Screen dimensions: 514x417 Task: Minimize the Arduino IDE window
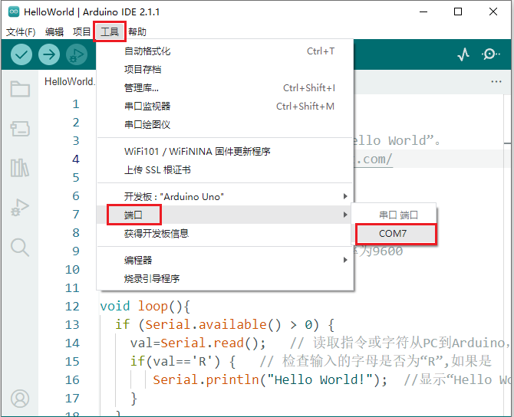point(423,11)
